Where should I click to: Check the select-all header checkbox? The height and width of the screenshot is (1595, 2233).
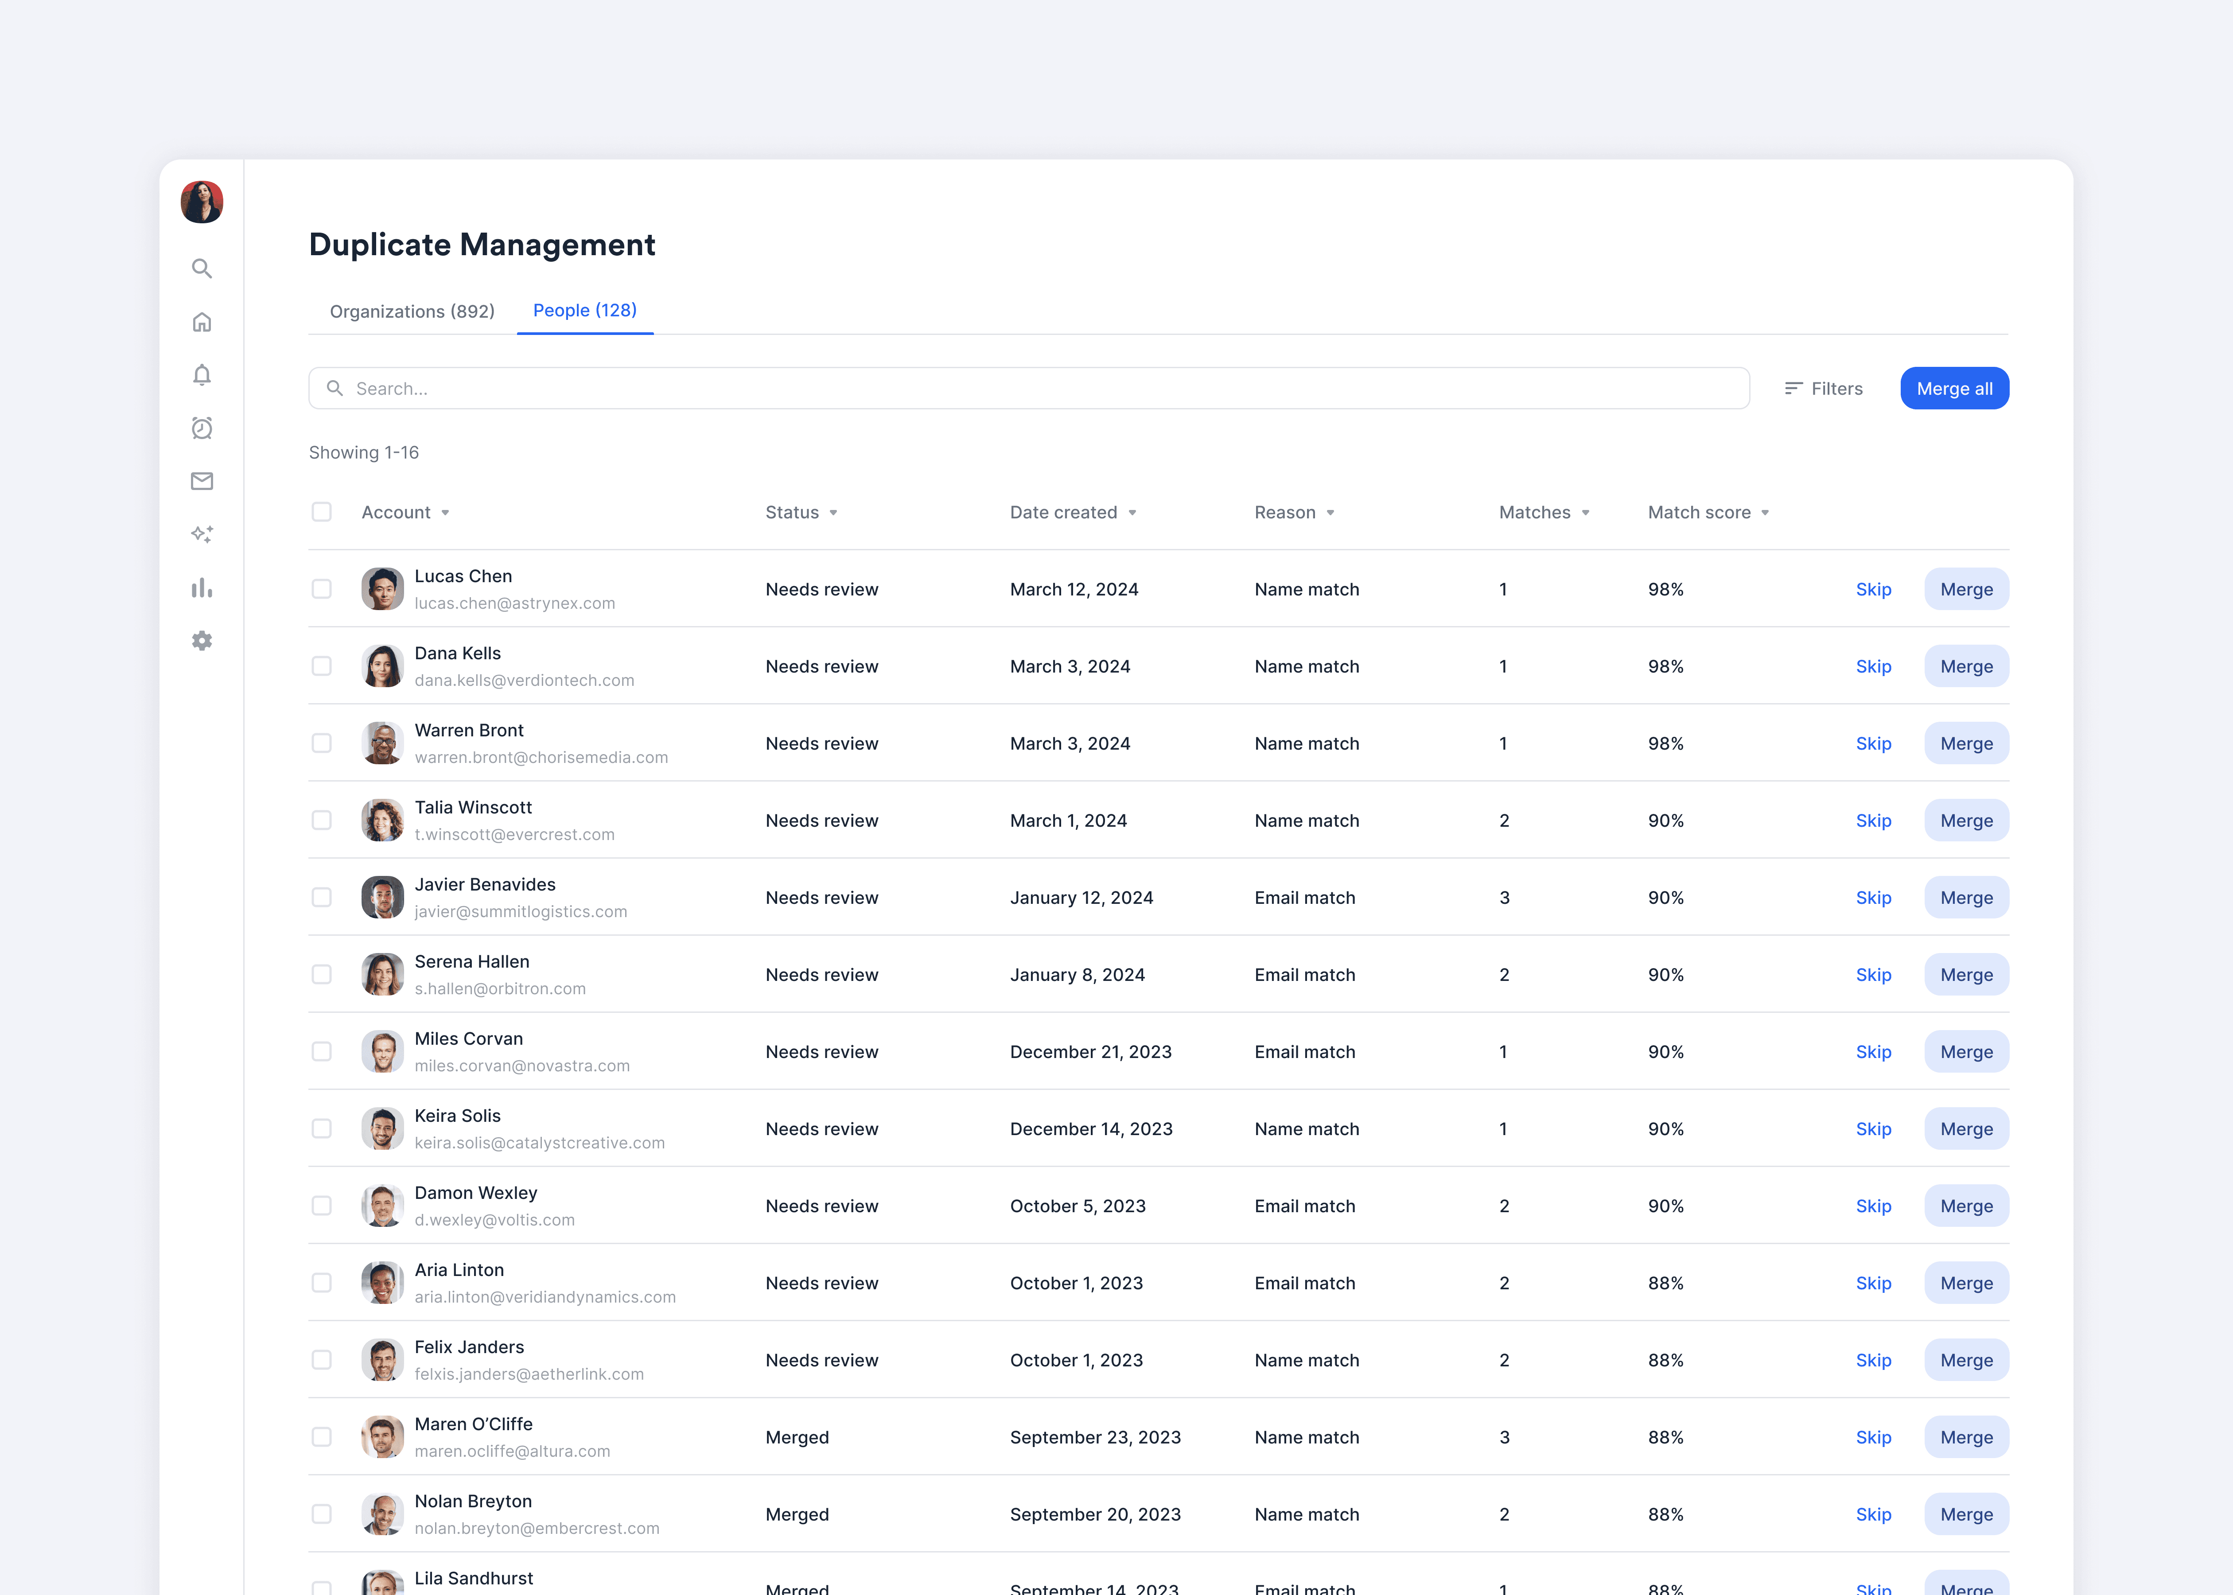click(321, 512)
